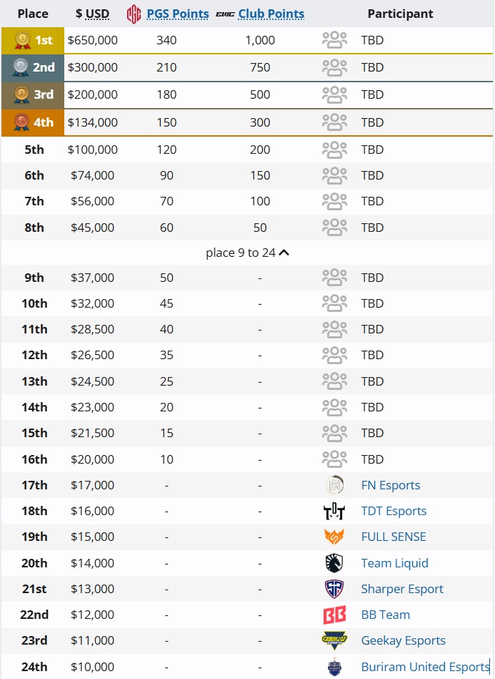Open the PGS Points header link
Screen dimensions: 495x679
tap(178, 14)
